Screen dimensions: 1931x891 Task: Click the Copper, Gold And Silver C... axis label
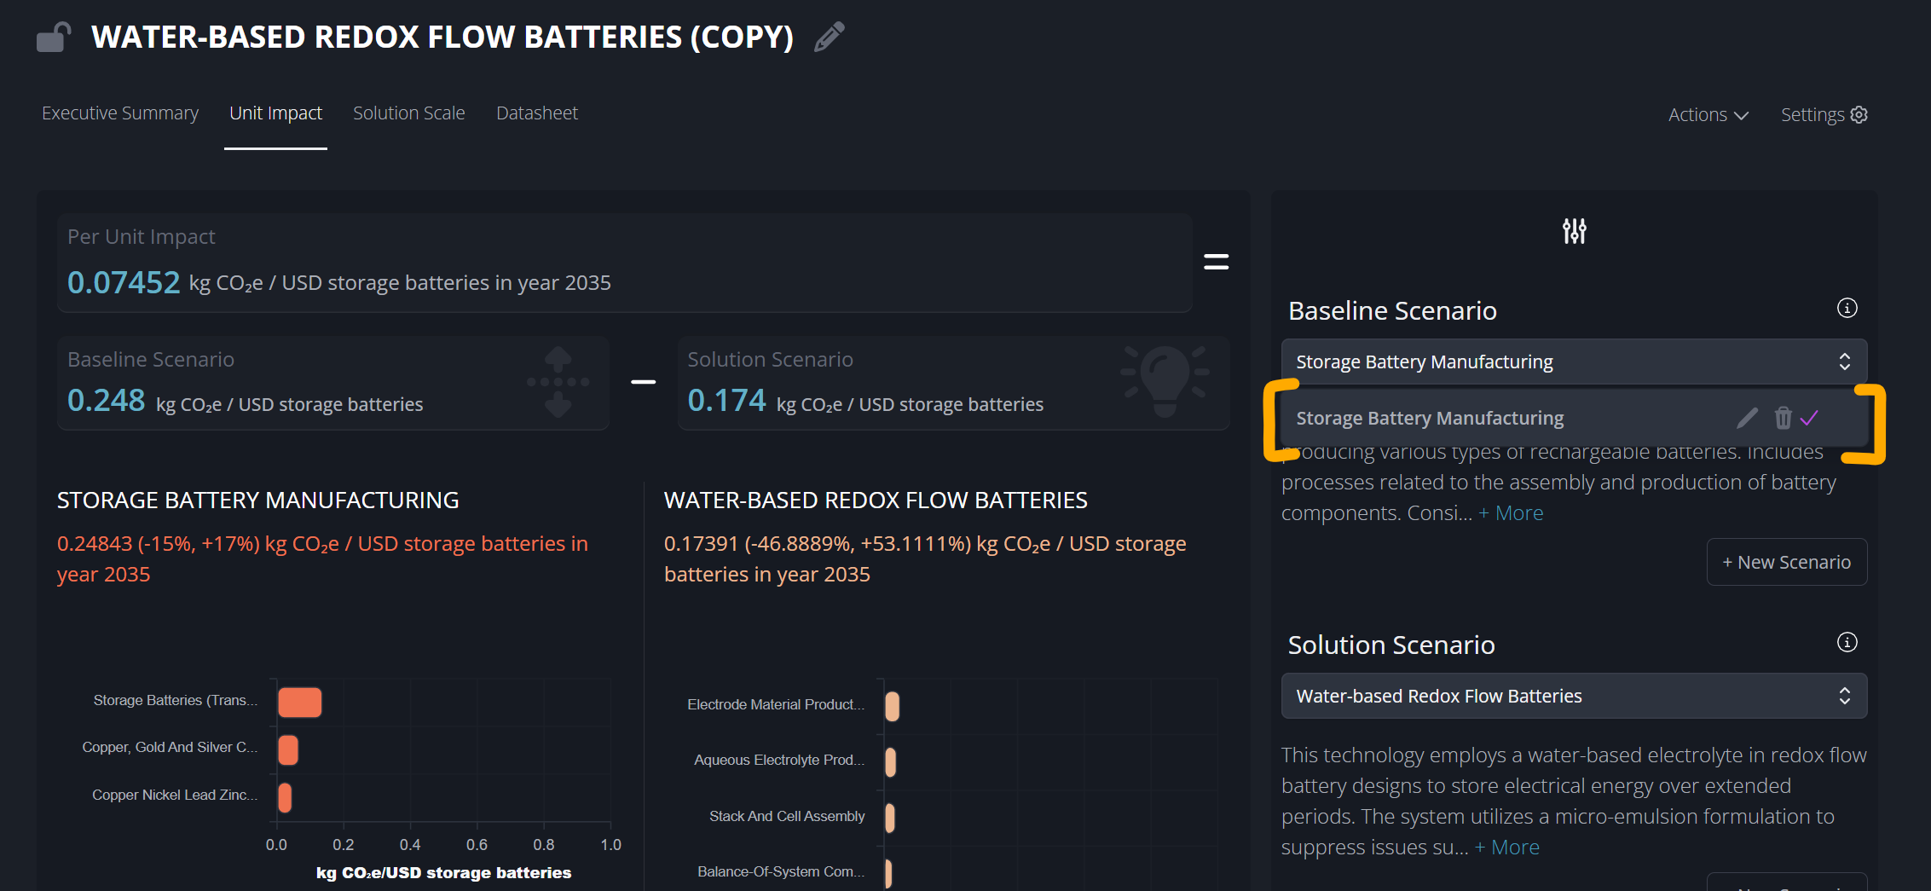[170, 747]
